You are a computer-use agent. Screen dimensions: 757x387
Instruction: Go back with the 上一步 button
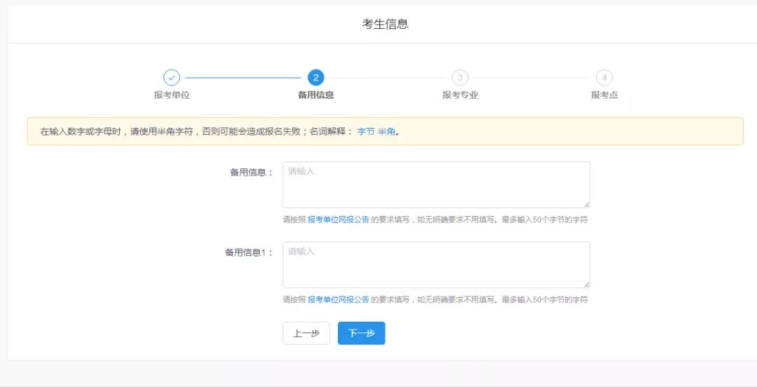(306, 334)
